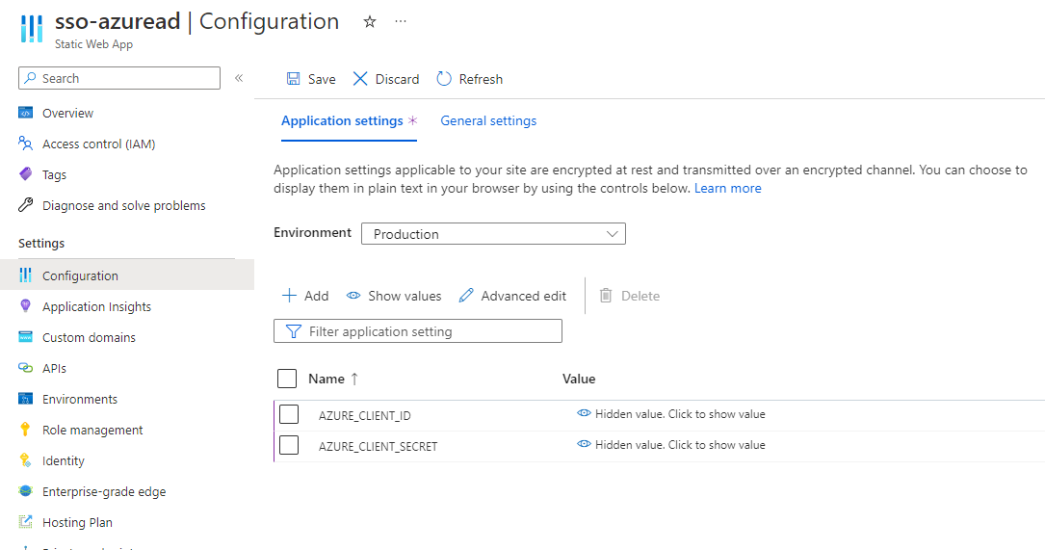Collapse the sidebar with the double chevron
This screenshot has height=550, width=1045.
pos(239,78)
